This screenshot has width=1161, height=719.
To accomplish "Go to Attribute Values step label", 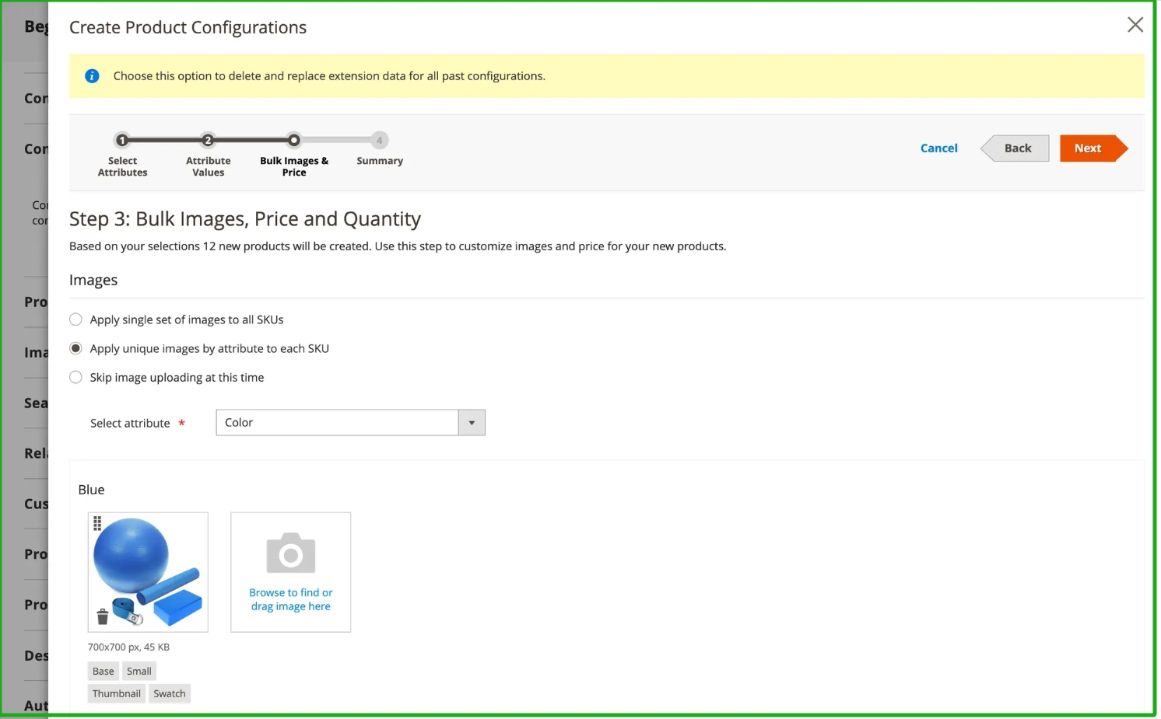I will (x=208, y=166).
